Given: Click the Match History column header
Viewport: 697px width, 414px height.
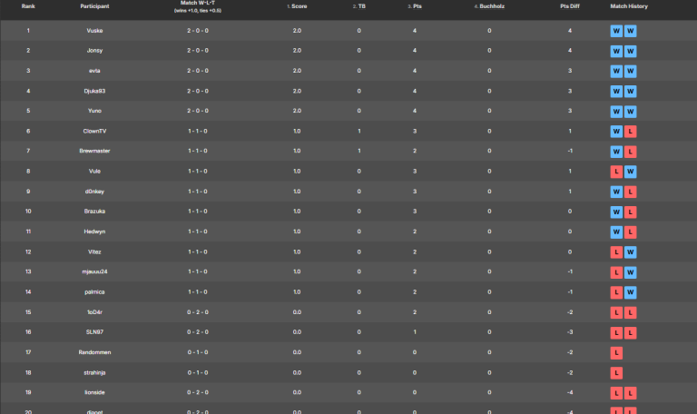Looking at the screenshot, I should 629,6.
